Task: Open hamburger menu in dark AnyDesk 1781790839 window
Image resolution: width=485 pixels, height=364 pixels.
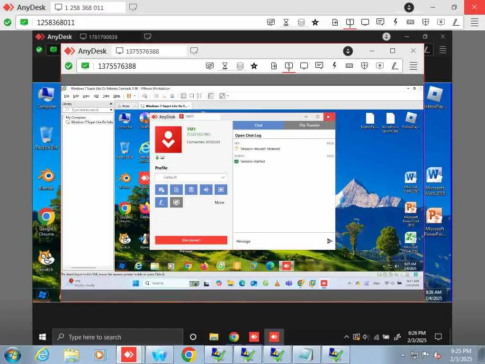Action: pos(443,49)
